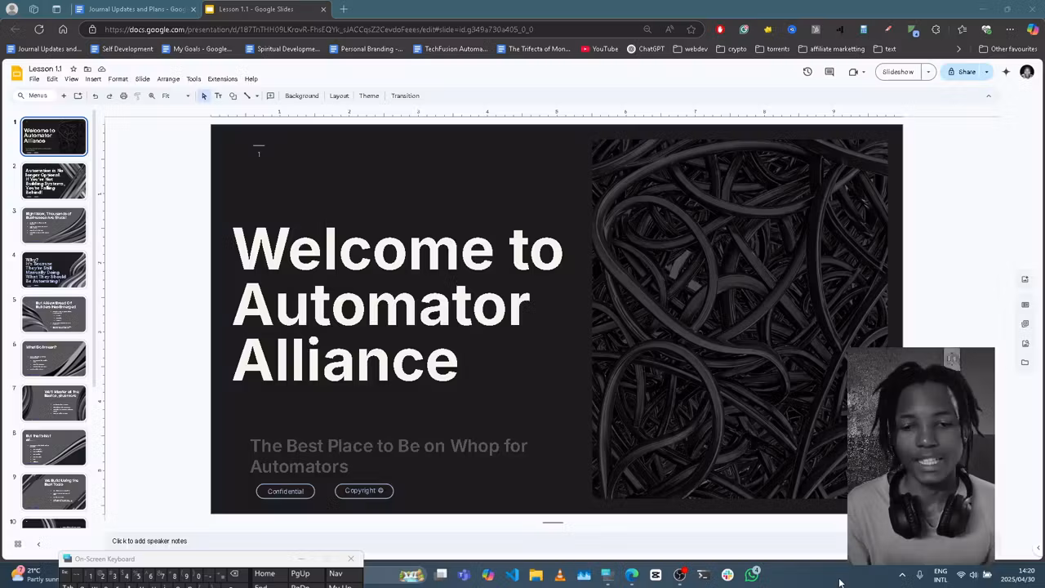Activate the Select arrow tool
This screenshot has width=1045, height=588.
(204, 96)
